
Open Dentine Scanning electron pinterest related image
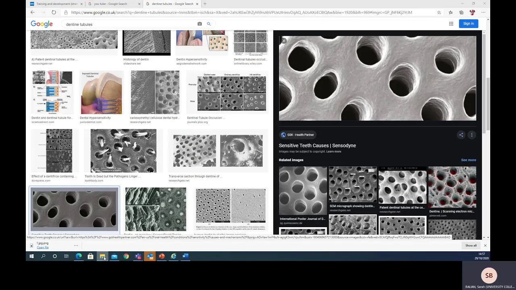pos(452,188)
